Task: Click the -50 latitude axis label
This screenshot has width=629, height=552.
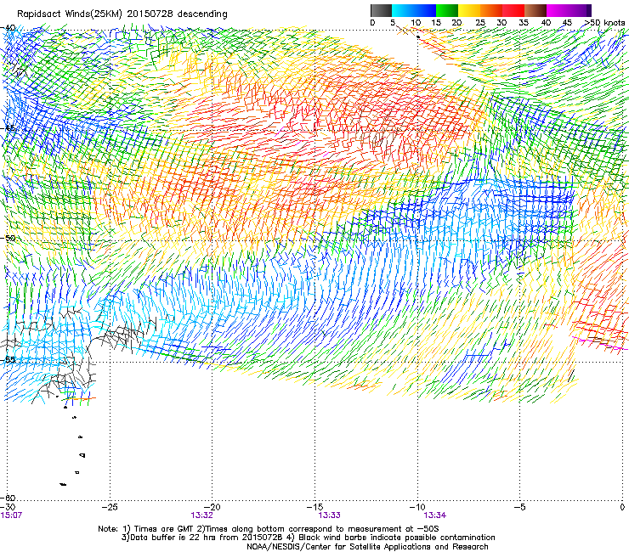Action: [x=8, y=238]
